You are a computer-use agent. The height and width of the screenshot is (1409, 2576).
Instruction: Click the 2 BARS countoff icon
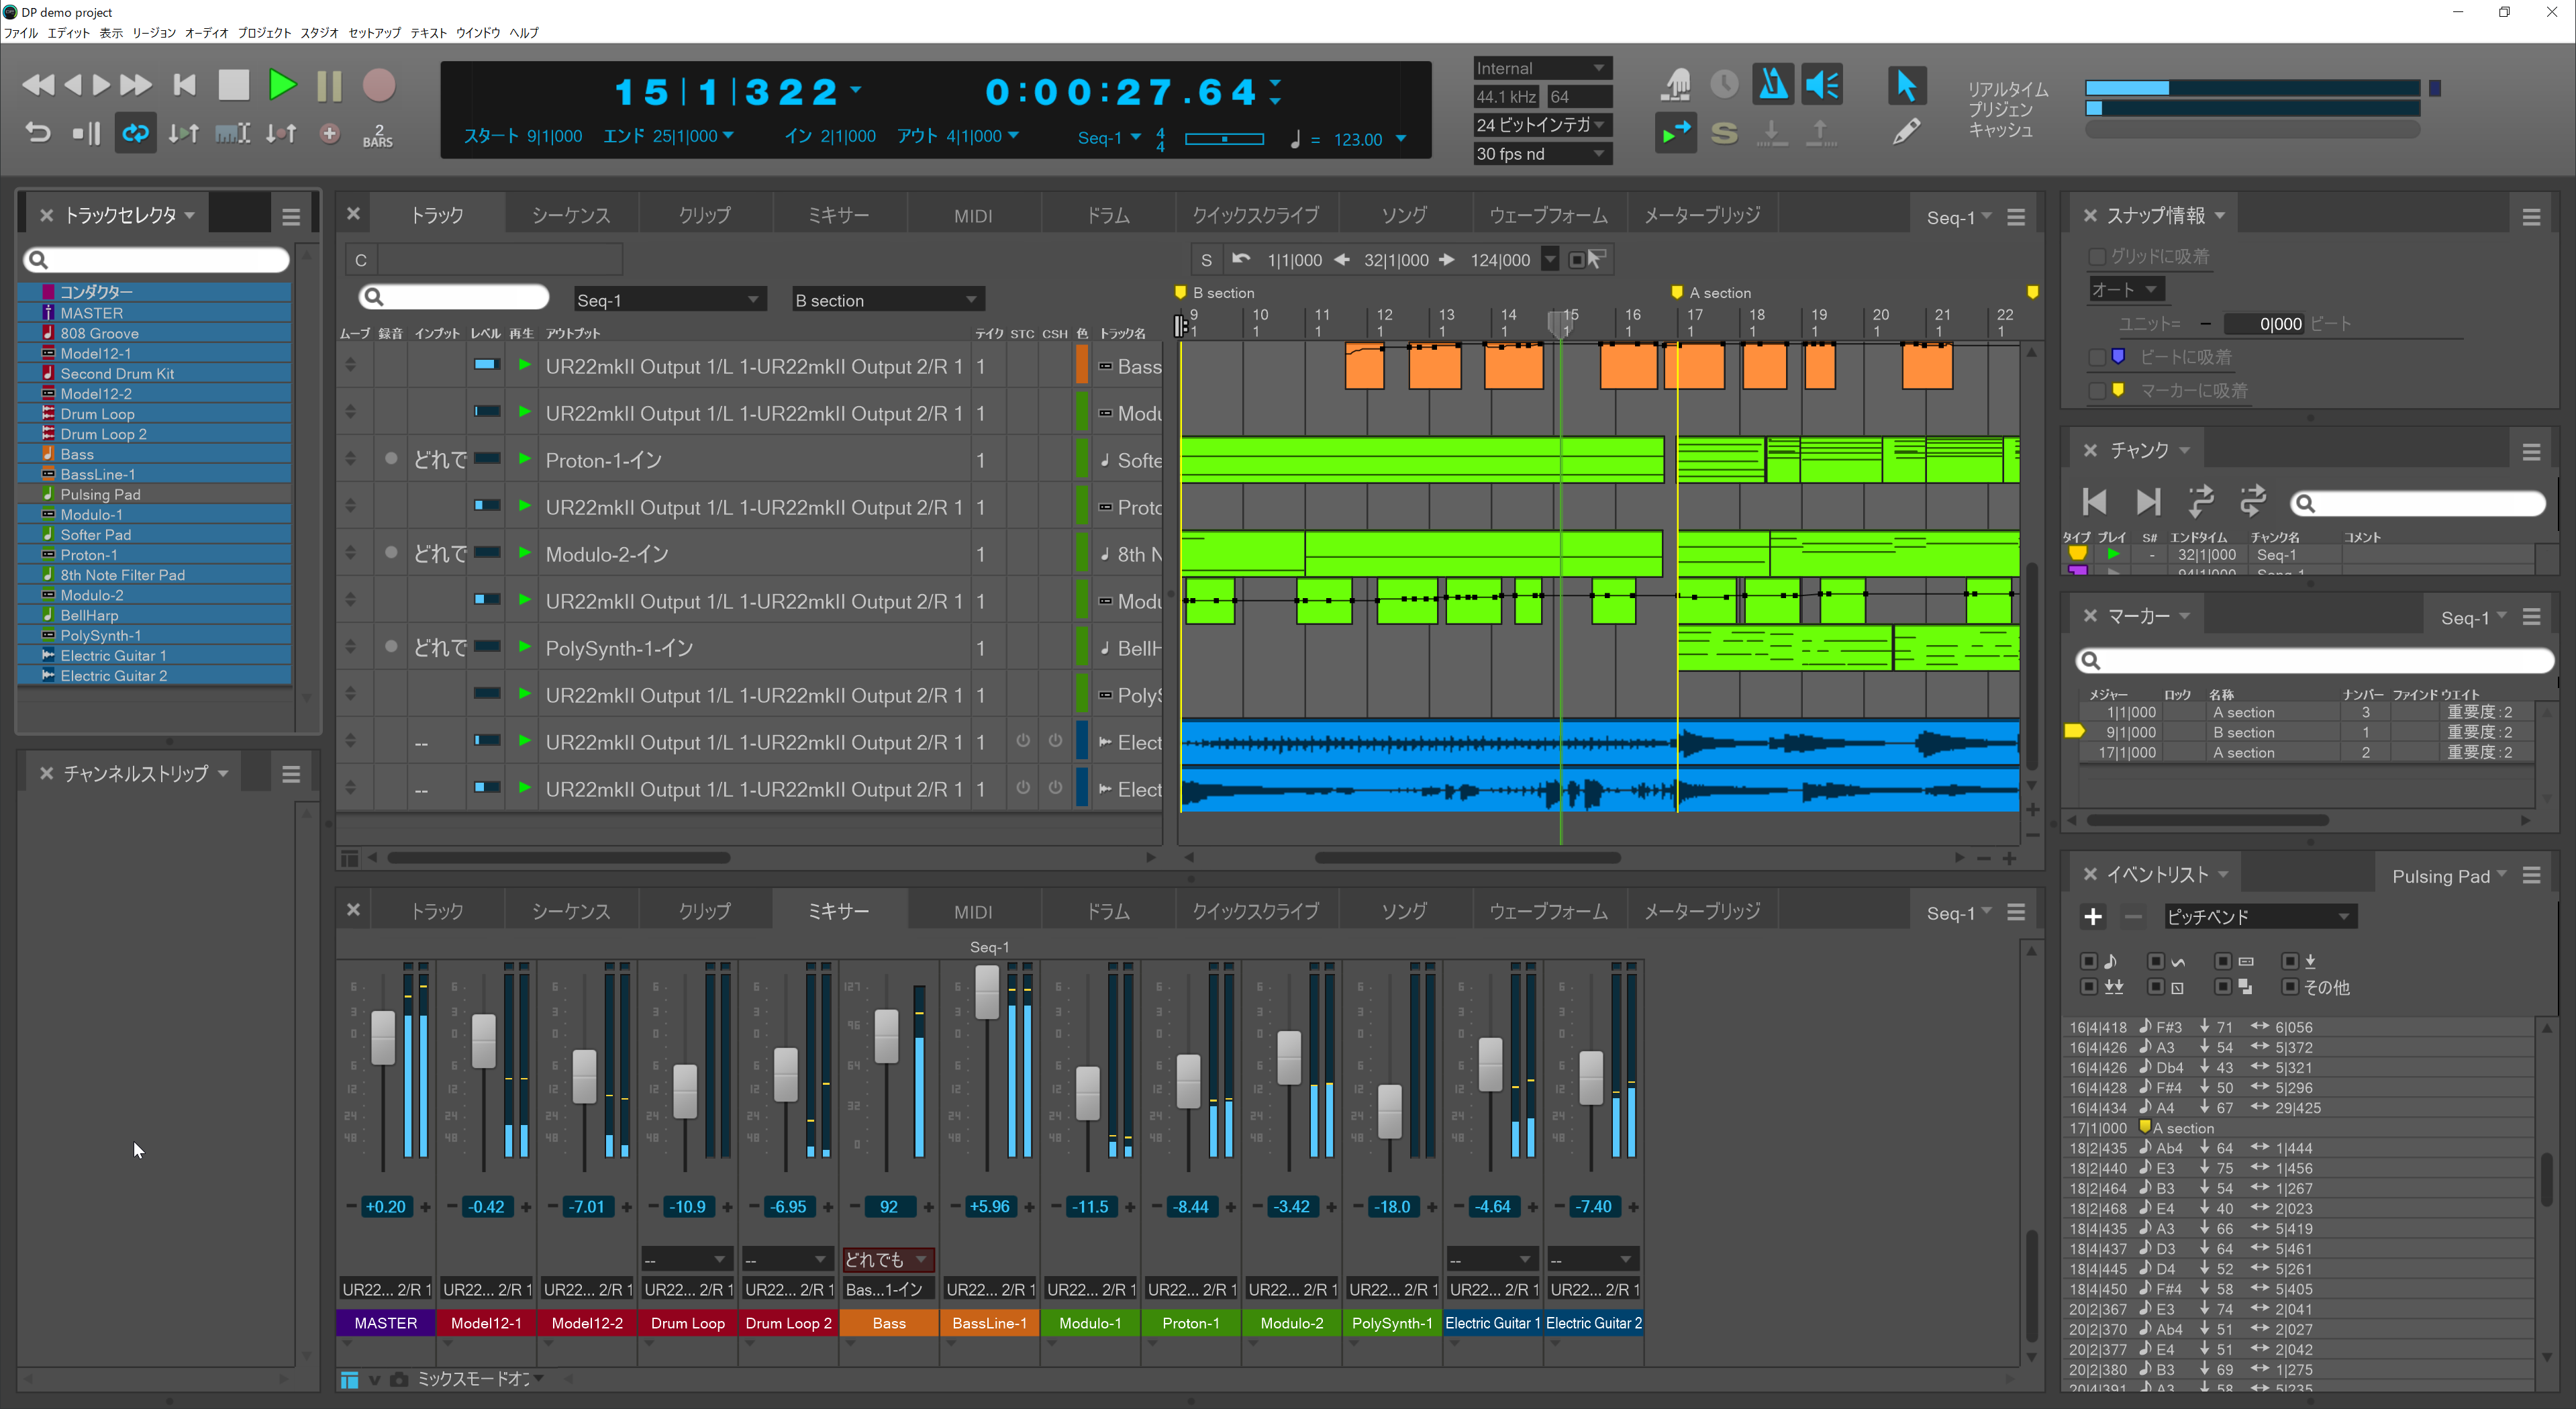coord(377,135)
